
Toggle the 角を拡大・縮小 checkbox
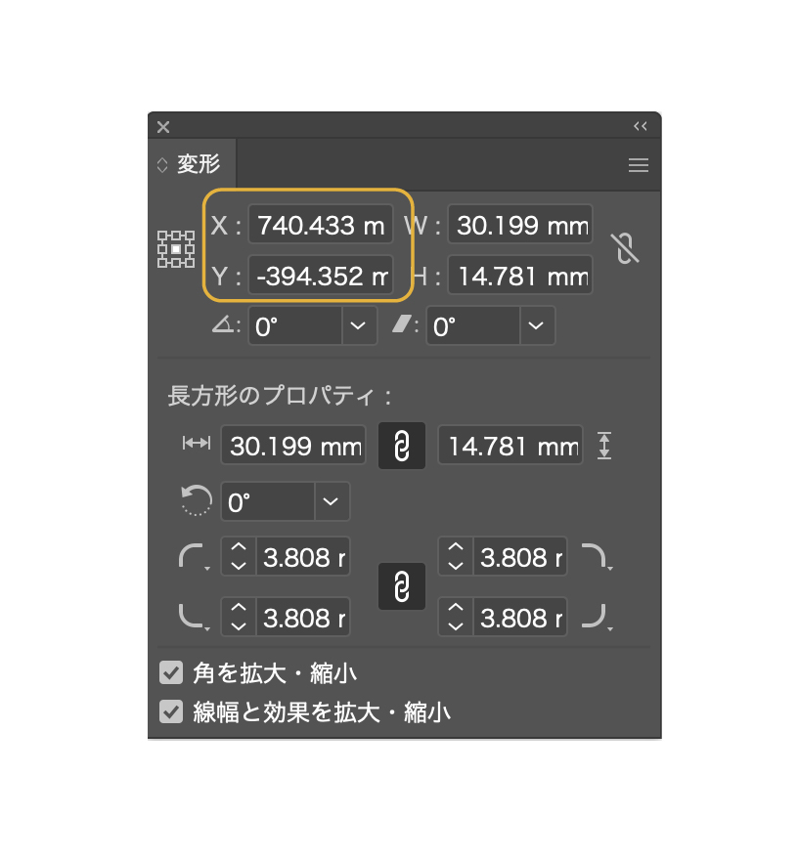[x=171, y=672]
